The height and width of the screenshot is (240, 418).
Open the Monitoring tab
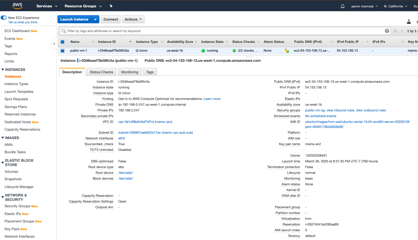point(130,72)
